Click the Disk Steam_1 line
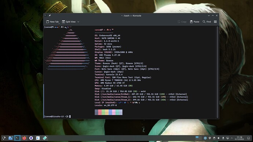Viewport: 253px width, 142px height. click(141, 97)
